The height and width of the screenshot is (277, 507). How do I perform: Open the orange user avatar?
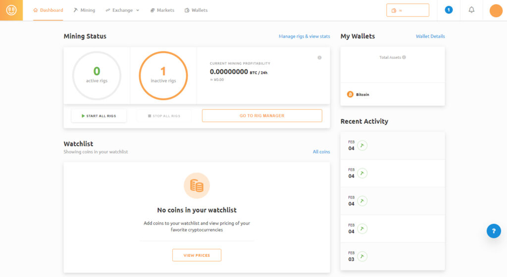coord(496,11)
